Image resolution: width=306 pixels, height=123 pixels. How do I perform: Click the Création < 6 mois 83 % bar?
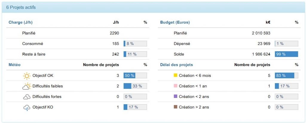point(287,76)
